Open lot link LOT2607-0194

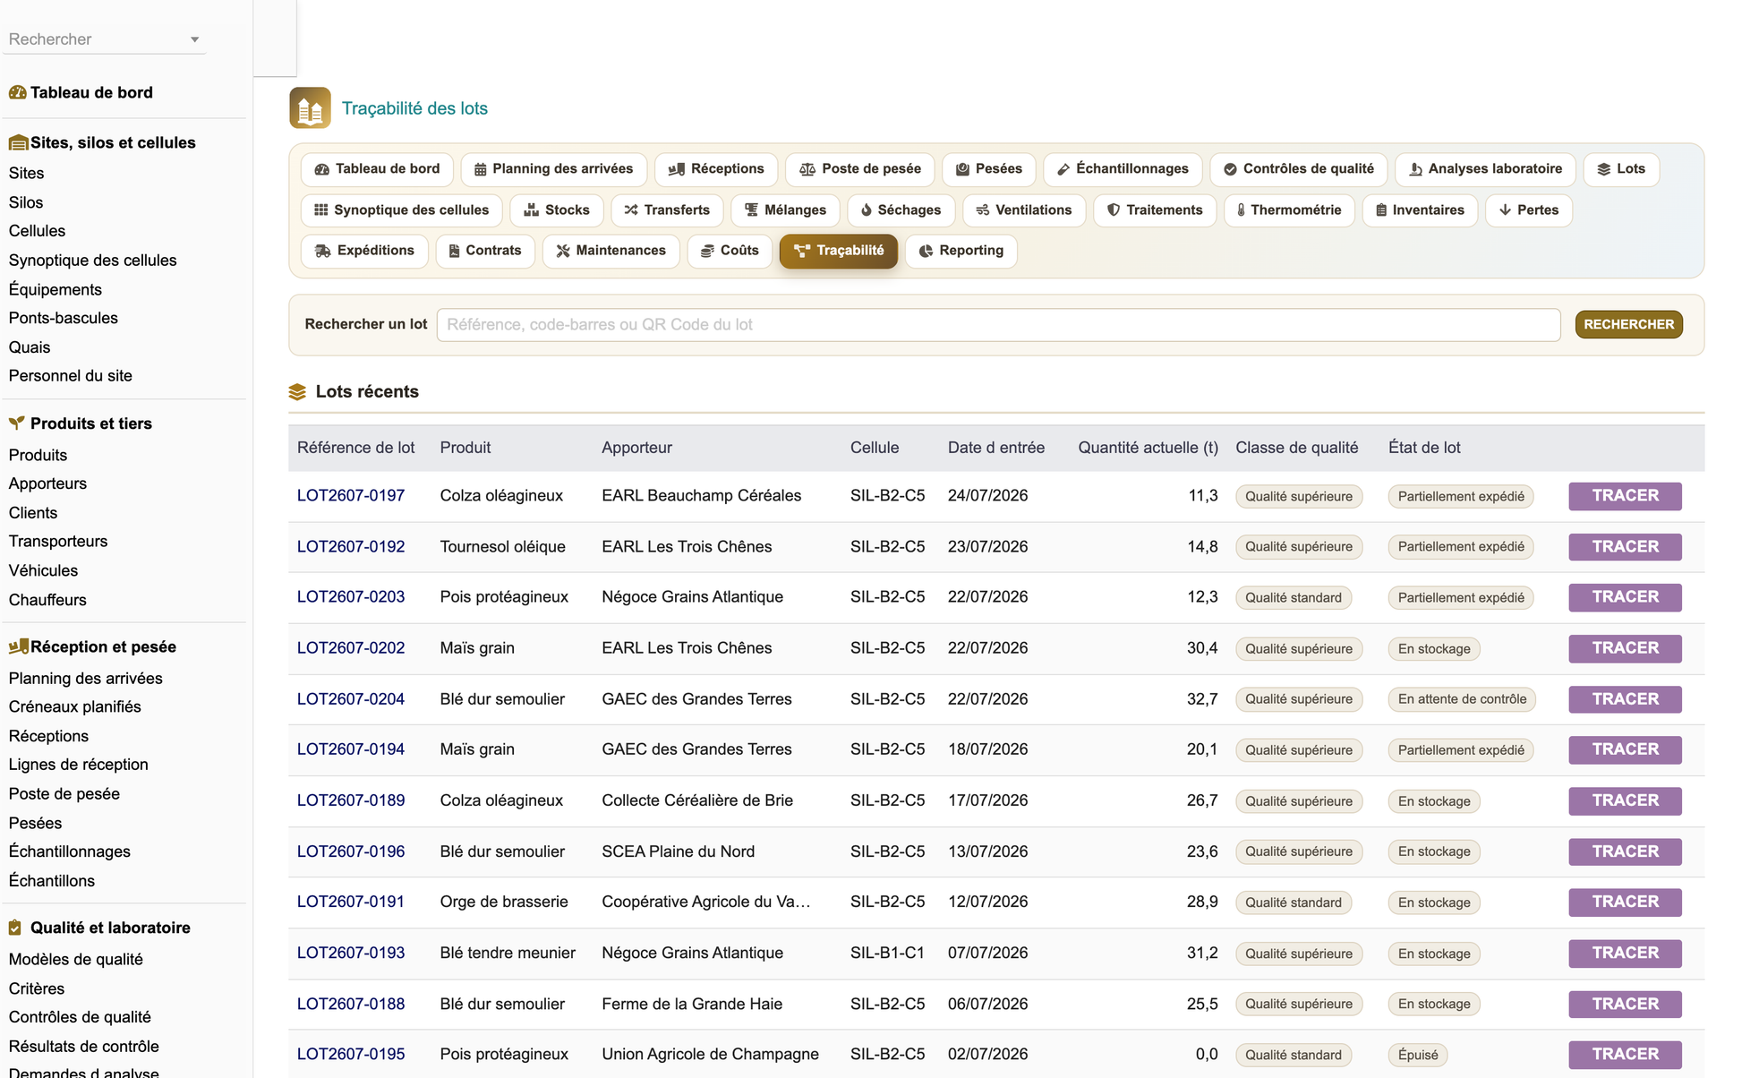(x=351, y=749)
